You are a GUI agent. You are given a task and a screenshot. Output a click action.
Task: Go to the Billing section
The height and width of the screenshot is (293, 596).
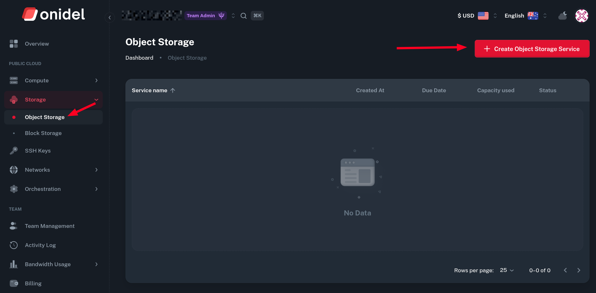pyautogui.click(x=33, y=283)
